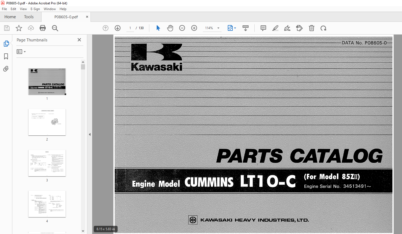Open the Sign document pen tool
The image size is (402, 234).
pos(287,28)
